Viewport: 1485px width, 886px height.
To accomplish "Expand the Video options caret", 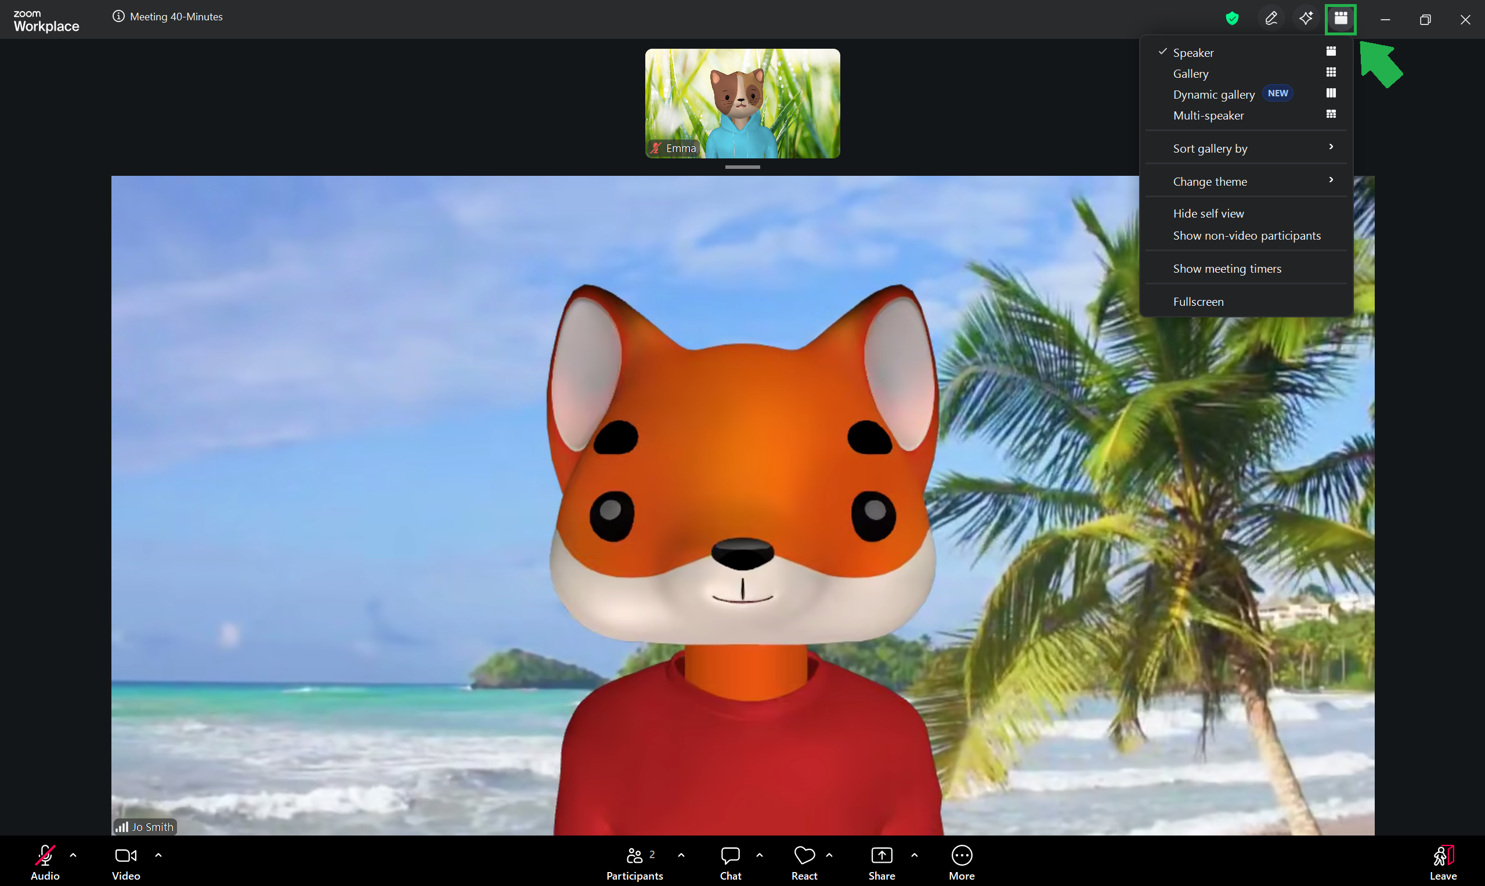I will (x=158, y=855).
